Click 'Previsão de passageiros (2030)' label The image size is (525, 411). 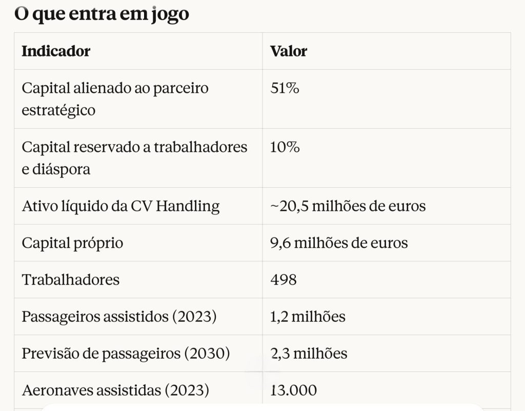click(x=125, y=354)
